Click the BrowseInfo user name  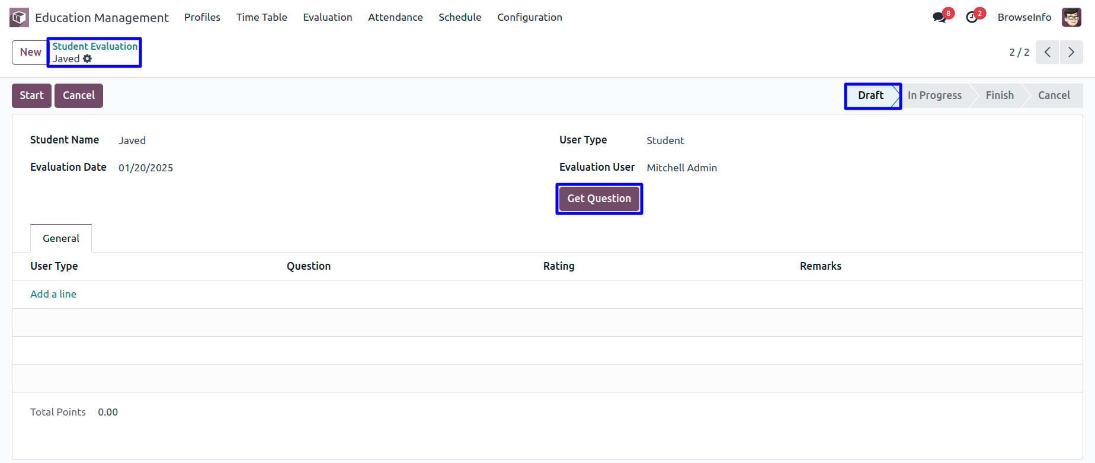click(x=1024, y=17)
